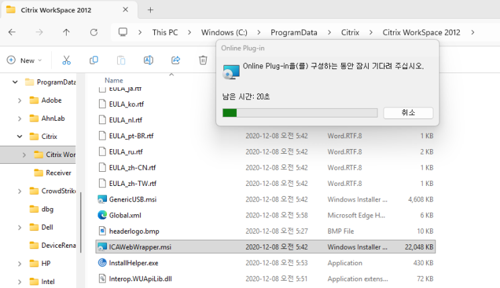This screenshot has height=288, width=500.
Task: Open chevron after Citrix WorkSpace 2012 breadcrumb
Action: [x=472, y=32]
